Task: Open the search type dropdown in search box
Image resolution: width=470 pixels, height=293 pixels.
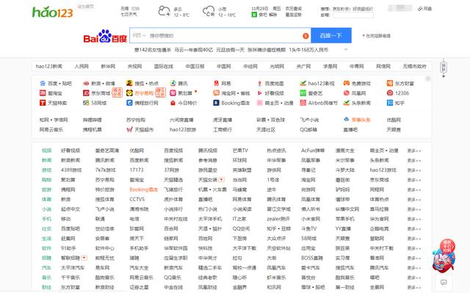Action: tap(139, 36)
